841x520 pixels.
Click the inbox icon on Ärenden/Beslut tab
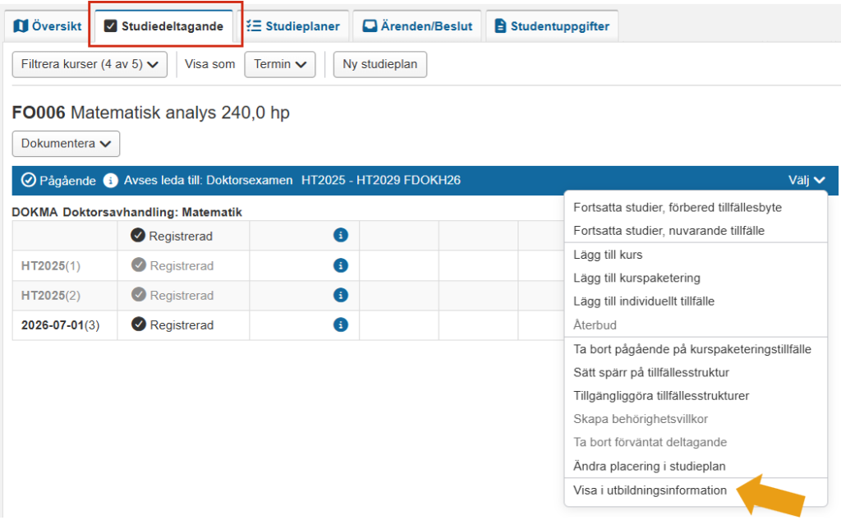370,25
